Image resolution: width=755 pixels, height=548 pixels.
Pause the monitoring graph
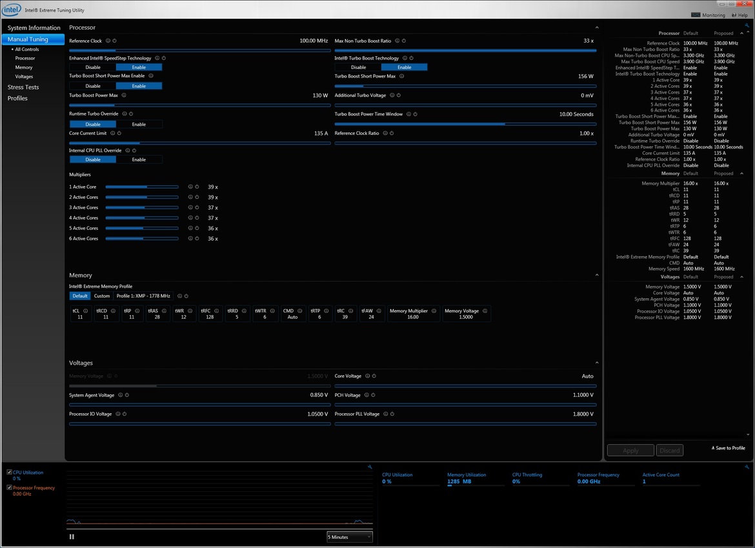72,537
